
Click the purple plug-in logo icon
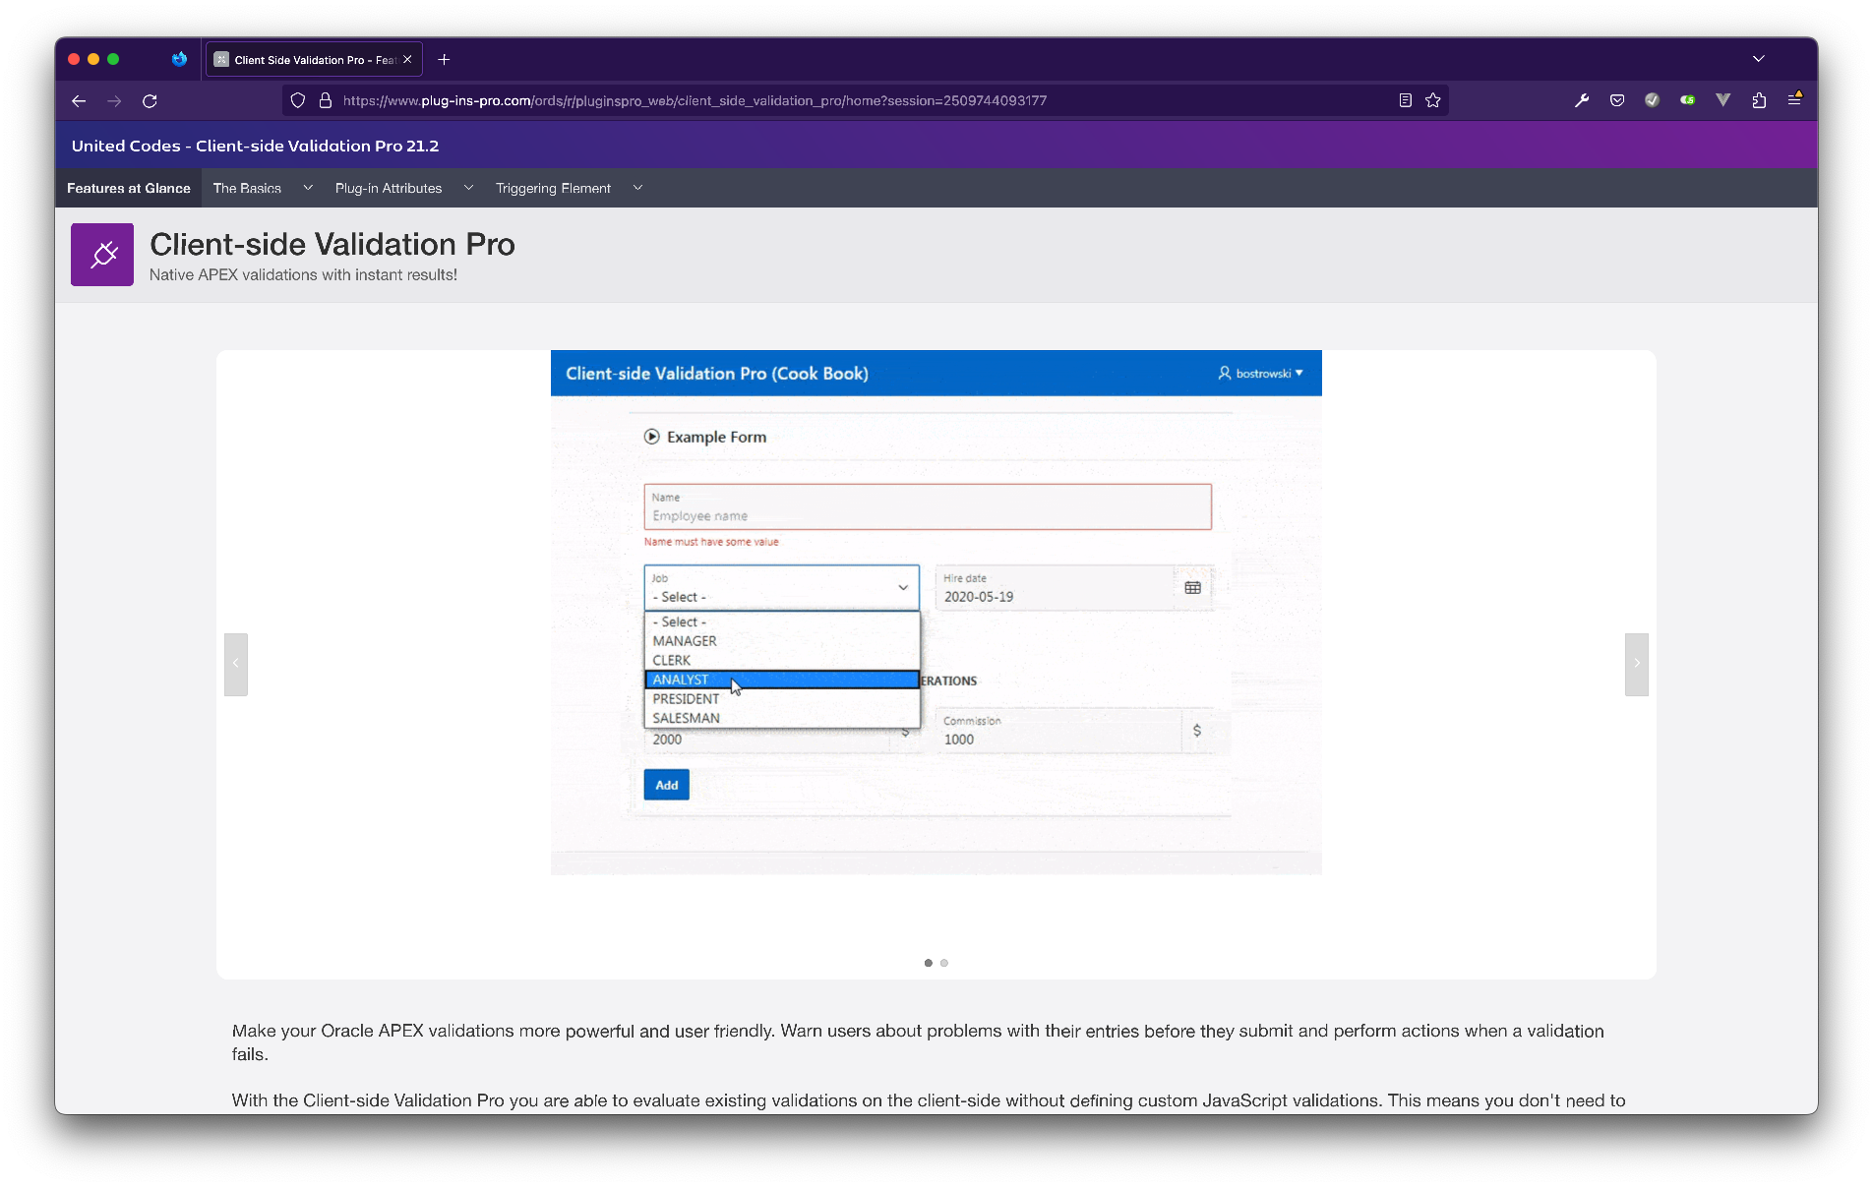coord(102,255)
